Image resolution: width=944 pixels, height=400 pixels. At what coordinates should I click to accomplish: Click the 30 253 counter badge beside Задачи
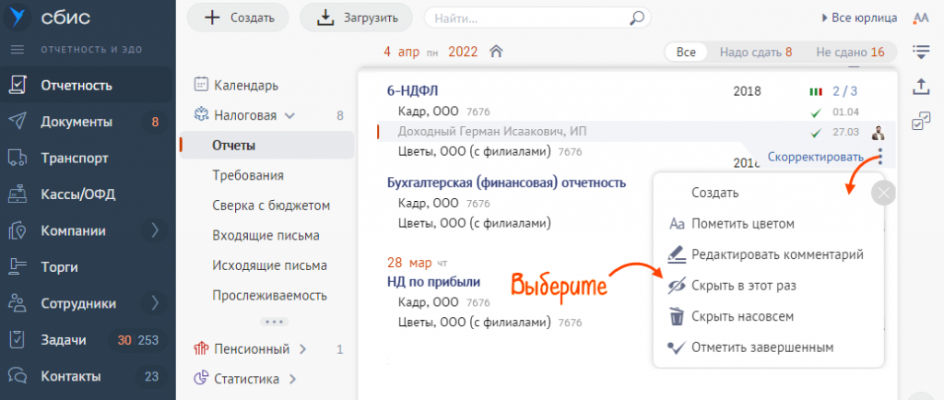click(138, 340)
